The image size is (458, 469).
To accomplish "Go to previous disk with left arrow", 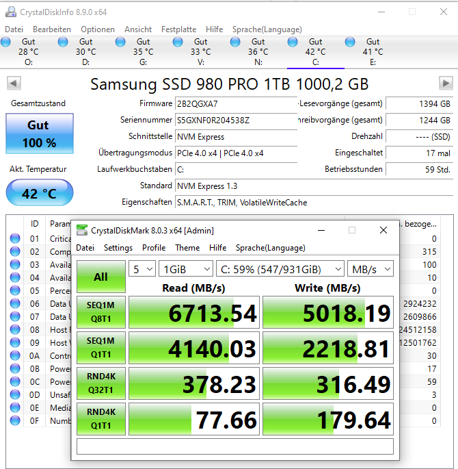I will coord(14,83).
